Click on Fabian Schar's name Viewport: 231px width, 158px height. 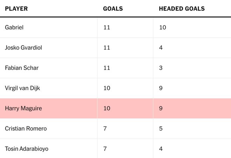pyautogui.click(x=22, y=68)
